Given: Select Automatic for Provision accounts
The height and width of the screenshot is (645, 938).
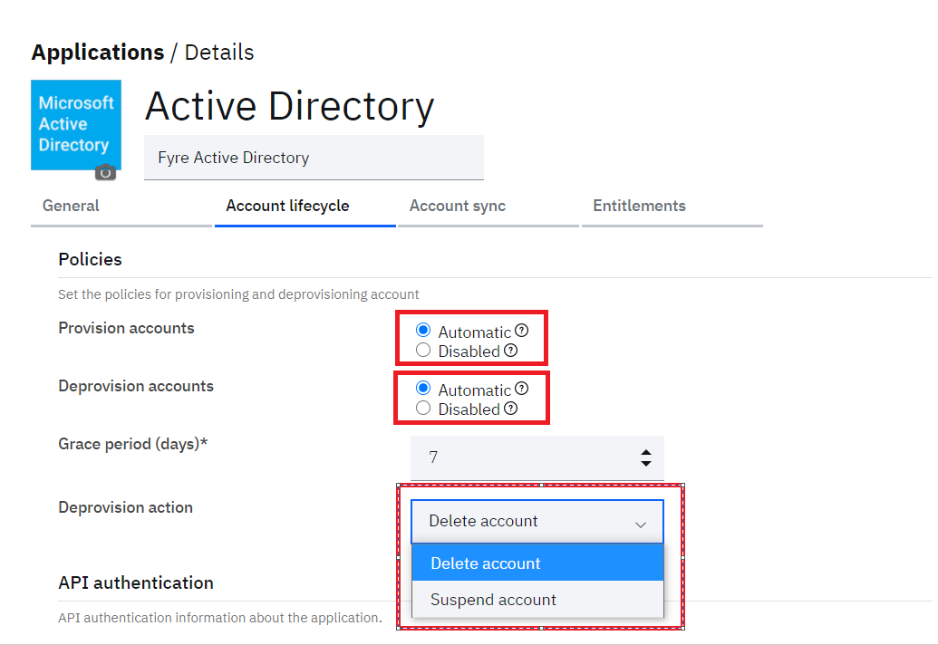Looking at the screenshot, I should click(423, 330).
